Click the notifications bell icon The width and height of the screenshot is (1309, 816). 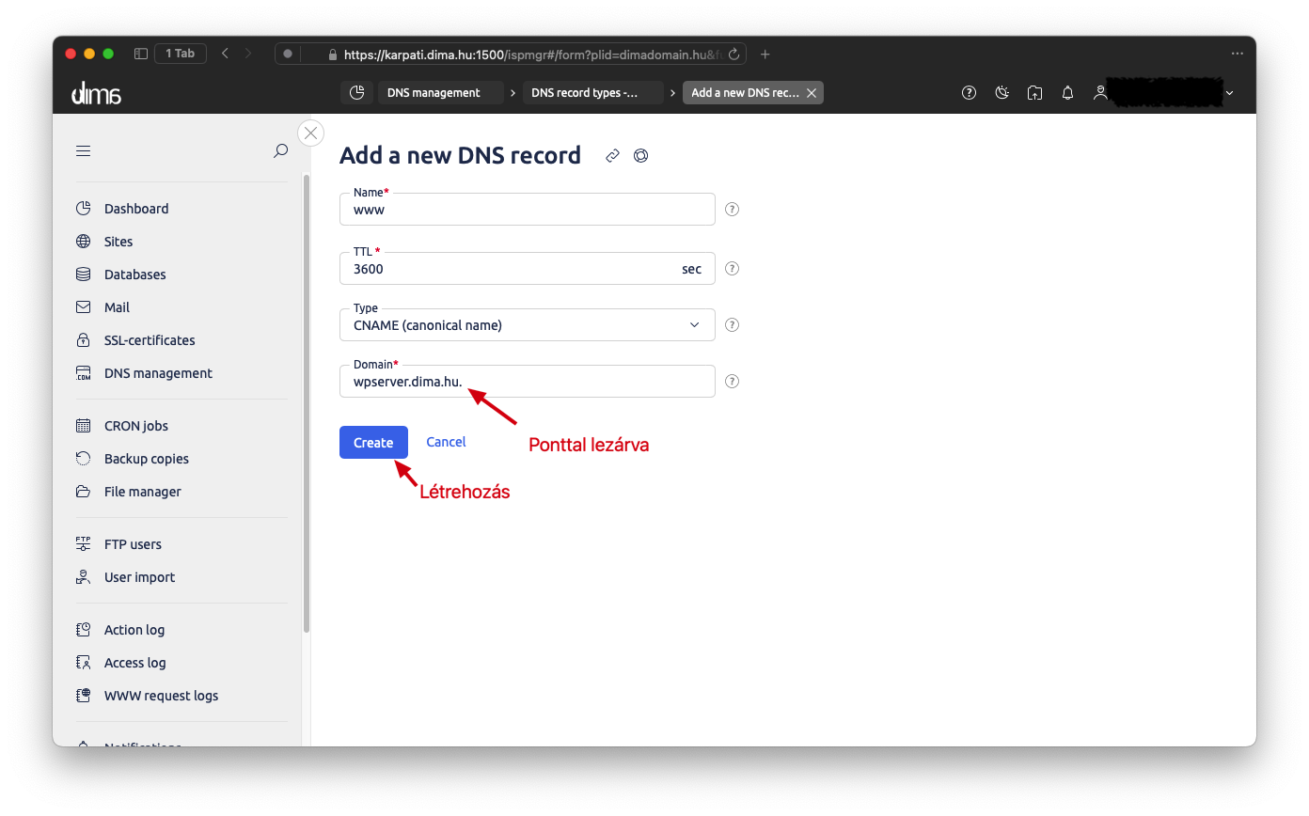coord(1067,92)
